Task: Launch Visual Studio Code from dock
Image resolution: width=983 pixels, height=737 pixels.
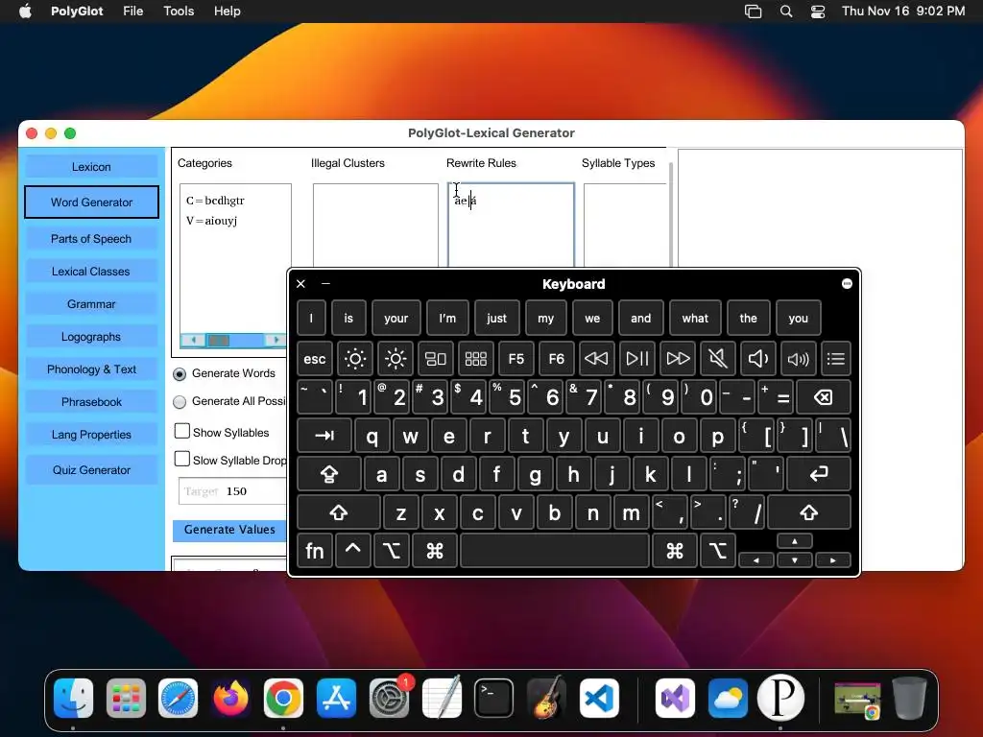Action: click(599, 699)
